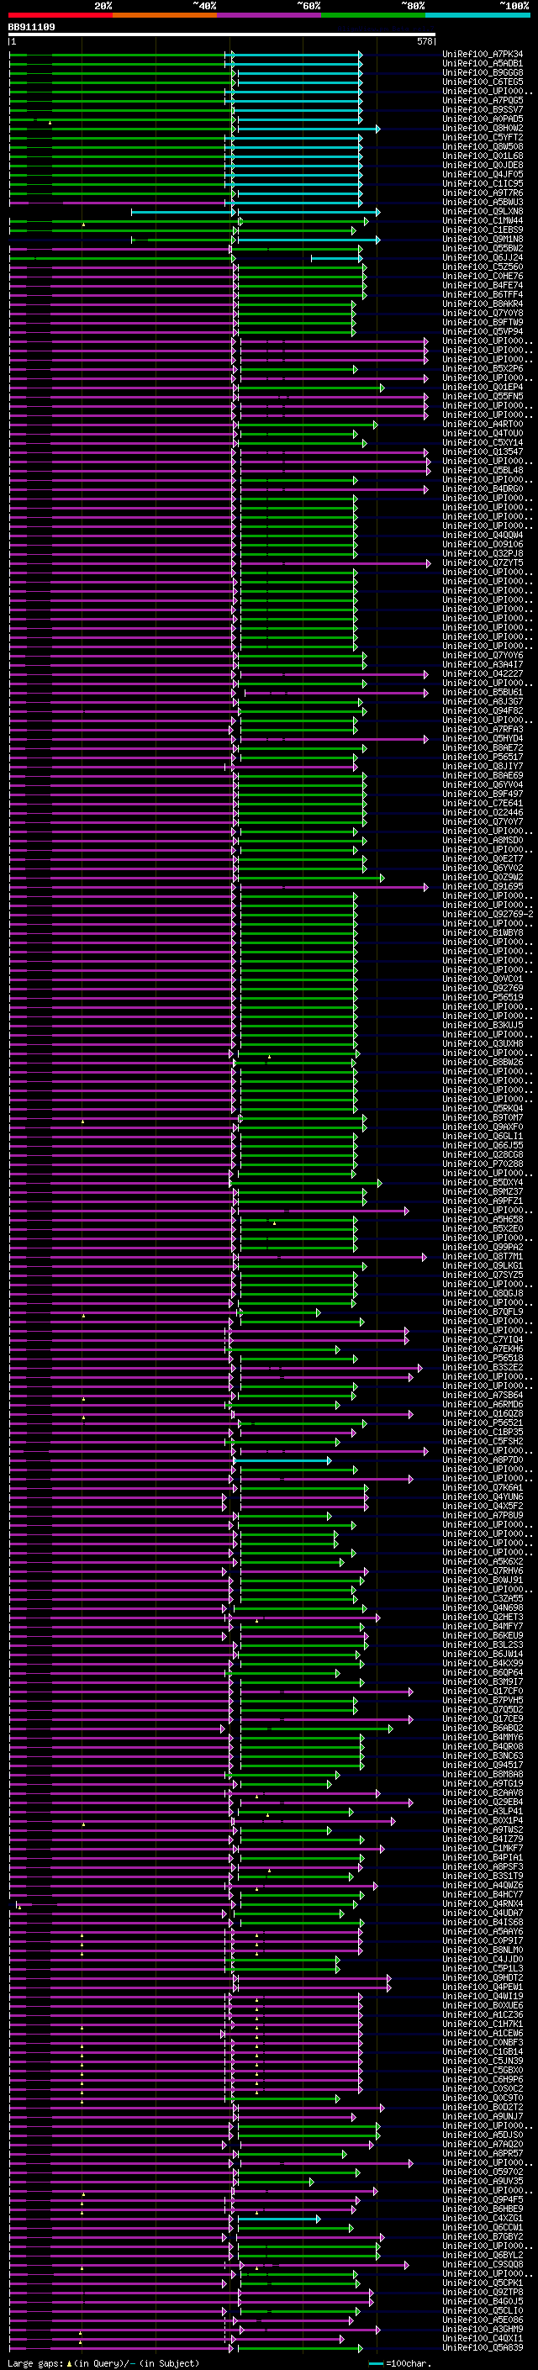The width and height of the screenshot is (538, 2370).
Task: Pick hit UniRef100_B0D2T2
Action: [483, 2107]
